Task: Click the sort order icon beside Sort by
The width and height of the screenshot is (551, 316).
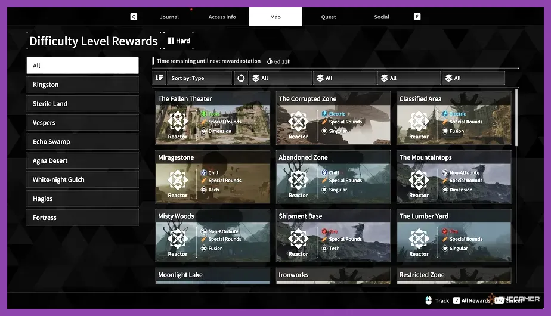Action: pyautogui.click(x=160, y=78)
